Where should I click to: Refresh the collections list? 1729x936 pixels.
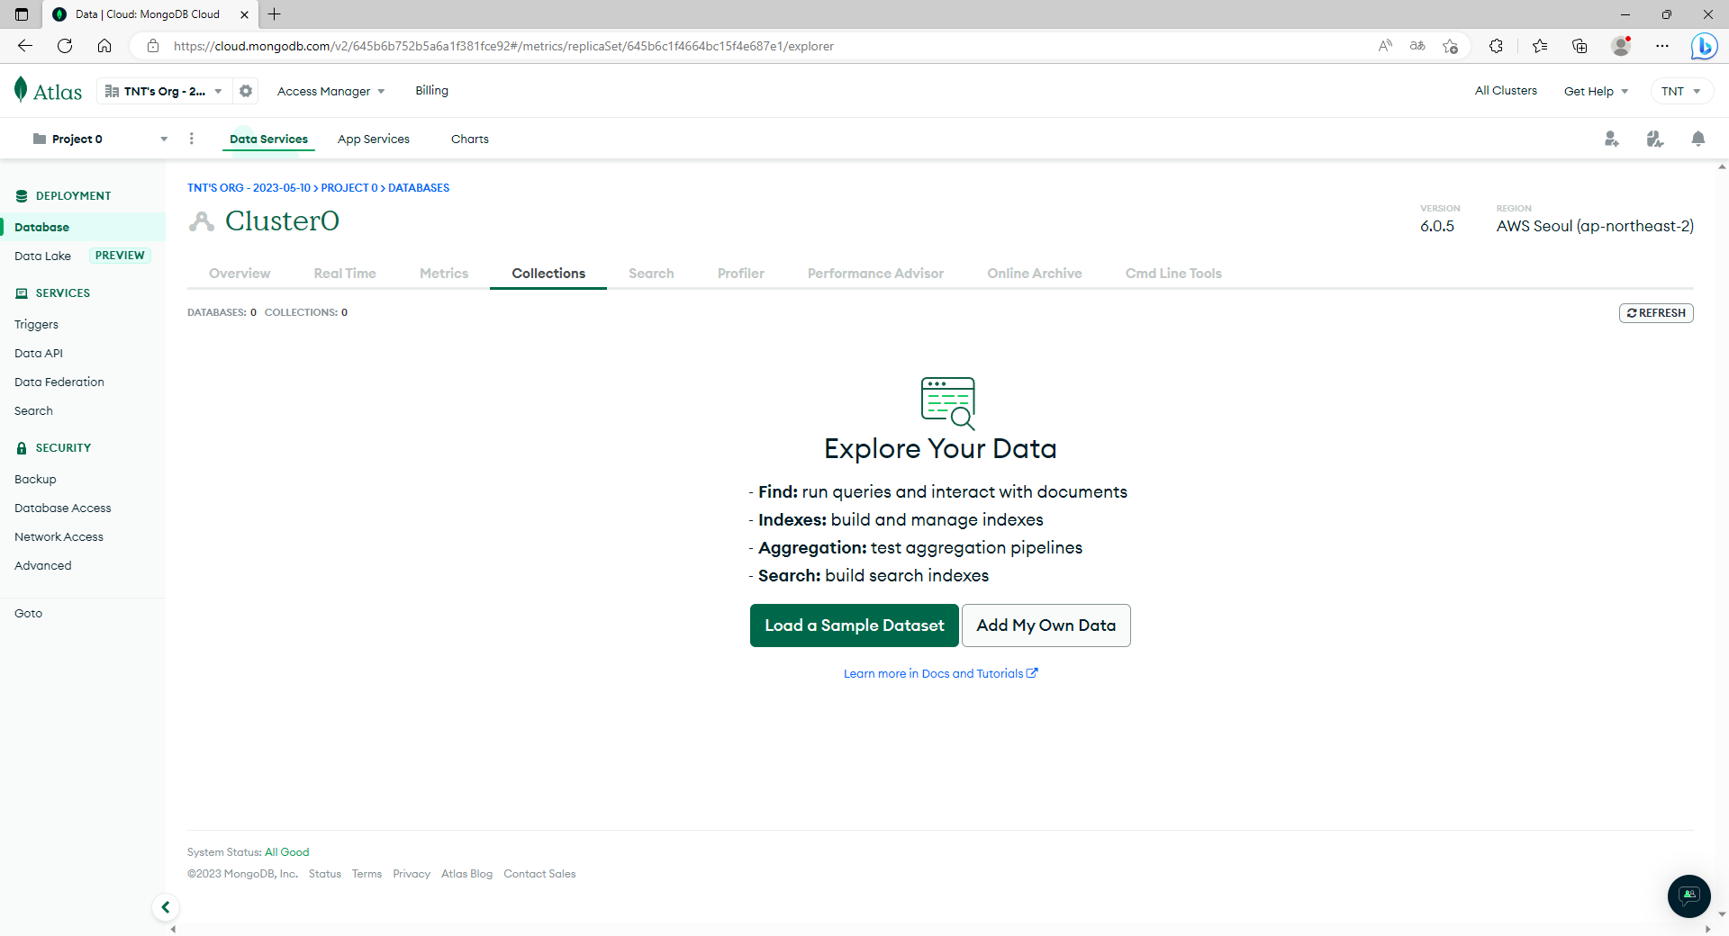point(1656,313)
